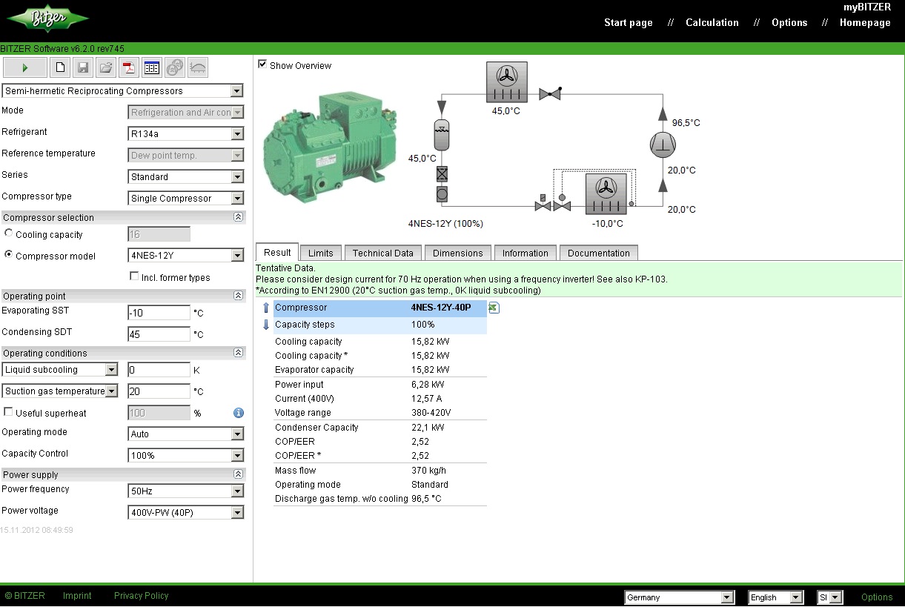Create a new calculation with blank page icon
905x607 pixels.
click(60, 67)
